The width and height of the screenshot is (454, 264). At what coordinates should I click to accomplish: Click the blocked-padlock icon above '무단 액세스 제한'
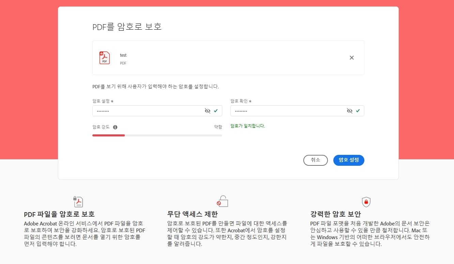[x=222, y=201]
